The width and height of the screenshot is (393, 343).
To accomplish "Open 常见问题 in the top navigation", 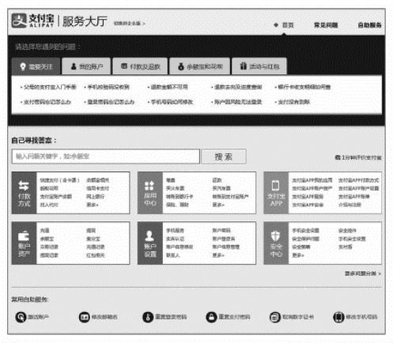I will (326, 25).
